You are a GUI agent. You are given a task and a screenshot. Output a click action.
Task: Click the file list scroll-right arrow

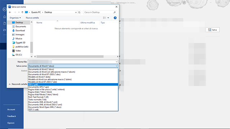[118, 57]
